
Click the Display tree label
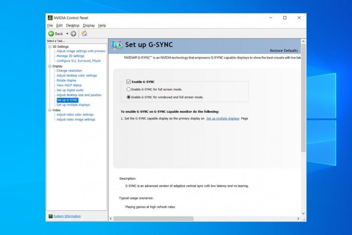(58, 66)
